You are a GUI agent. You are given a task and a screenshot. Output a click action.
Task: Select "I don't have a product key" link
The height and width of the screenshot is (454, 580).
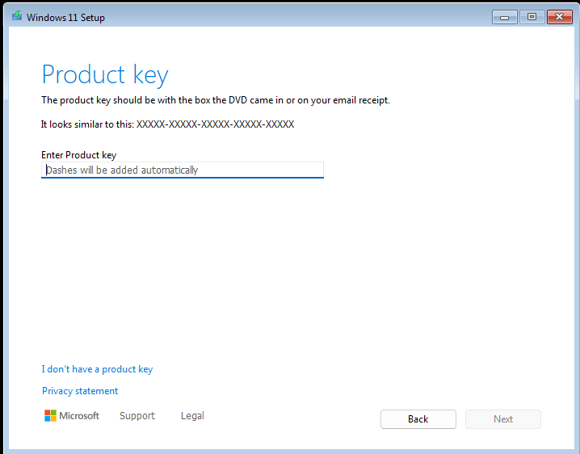point(97,369)
